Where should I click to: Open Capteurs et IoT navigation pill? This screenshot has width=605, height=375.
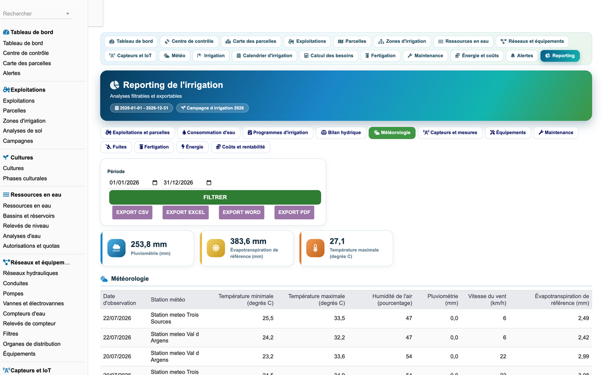click(131, 56)
